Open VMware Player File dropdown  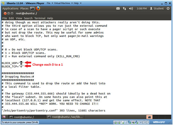tap(50, 3)
